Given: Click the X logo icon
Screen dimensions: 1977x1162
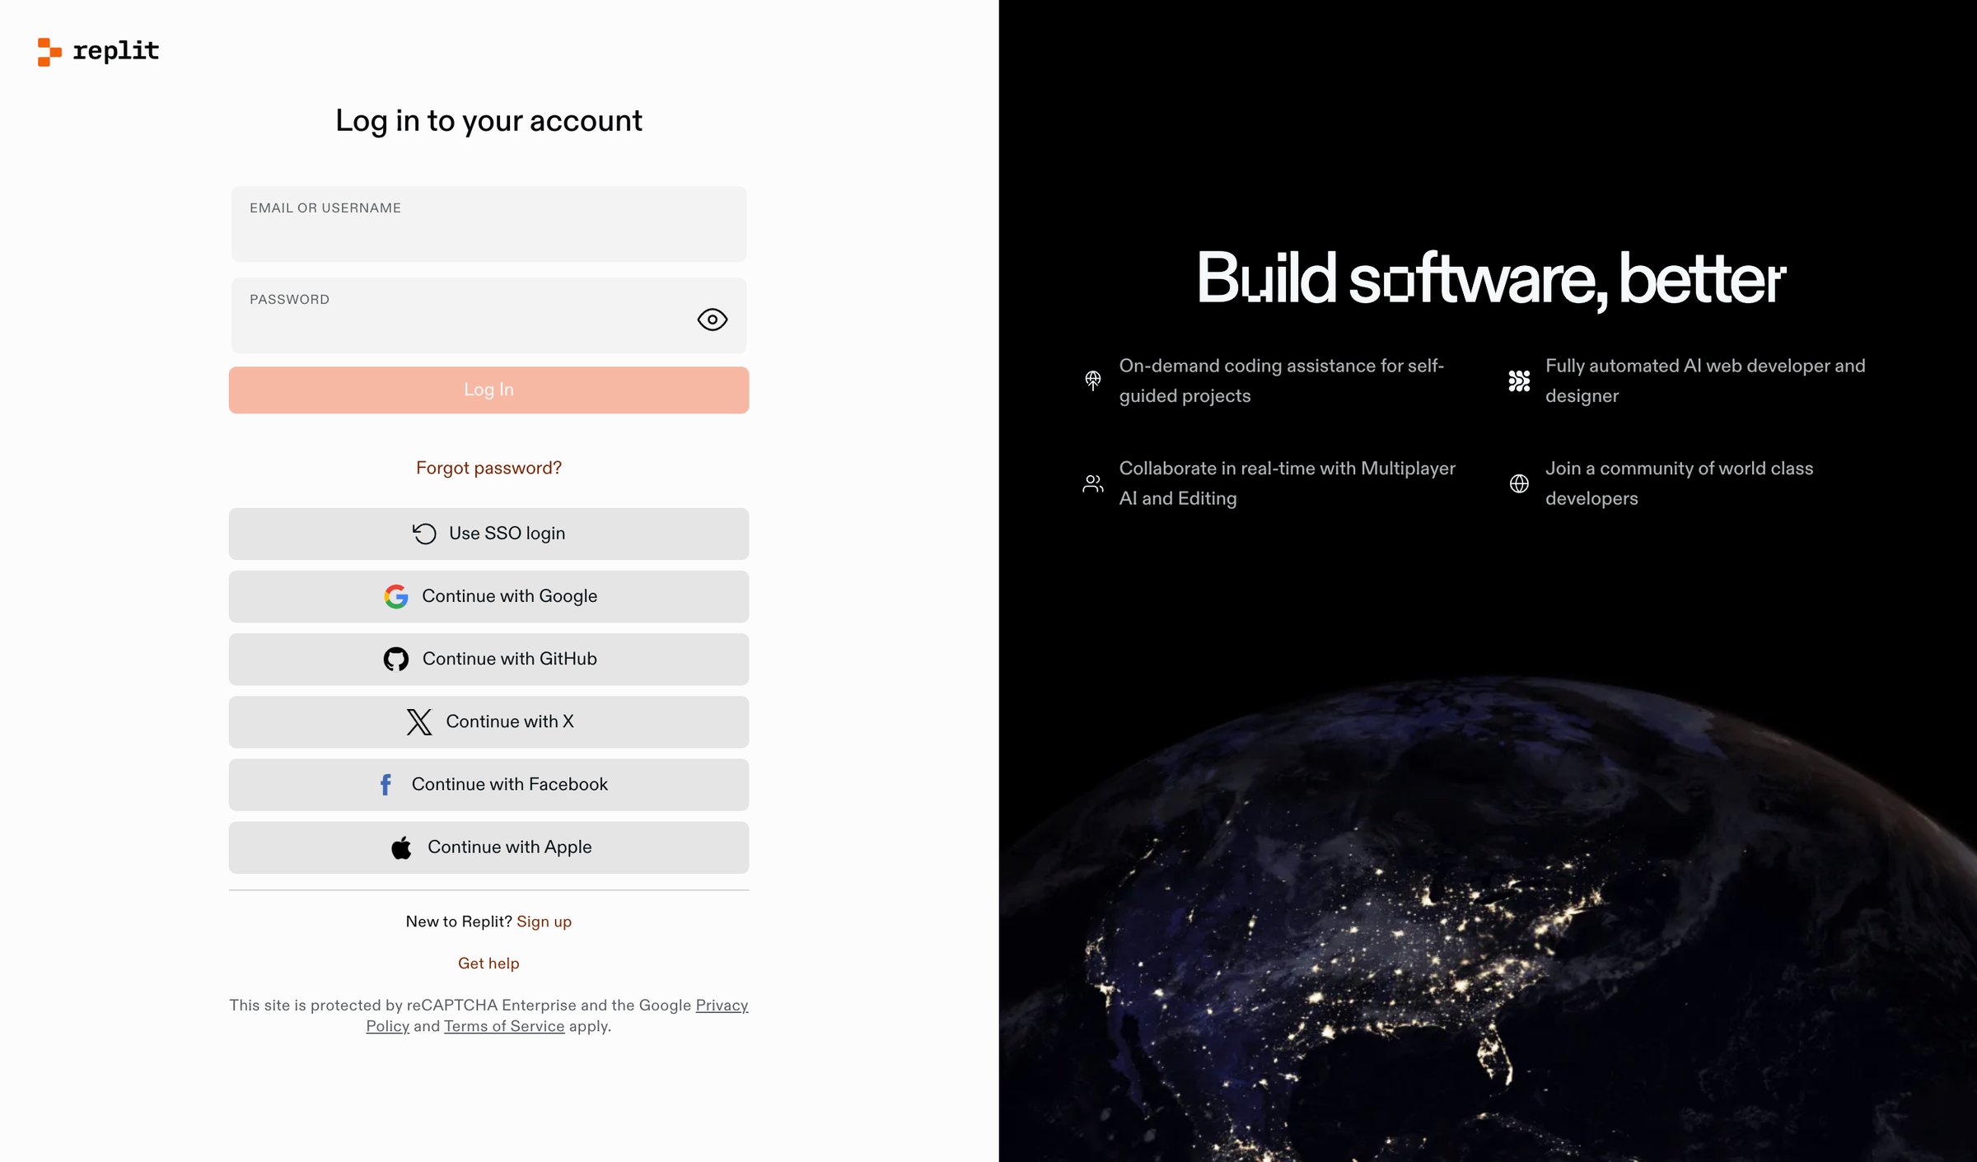Looking at the screenshot, I should coord(419,721).
